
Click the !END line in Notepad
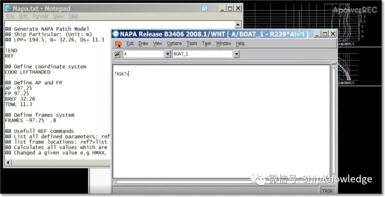(x=11, y=51)
